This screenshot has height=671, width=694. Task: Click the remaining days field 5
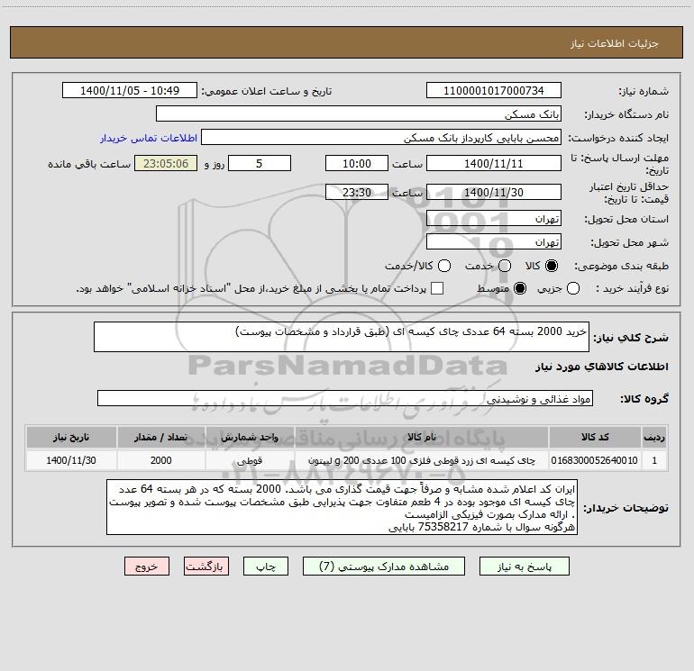pyautogui.click(x=260, y=164)
